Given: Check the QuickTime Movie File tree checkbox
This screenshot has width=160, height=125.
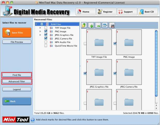Looking at the screenshot, I should (46, 46).
